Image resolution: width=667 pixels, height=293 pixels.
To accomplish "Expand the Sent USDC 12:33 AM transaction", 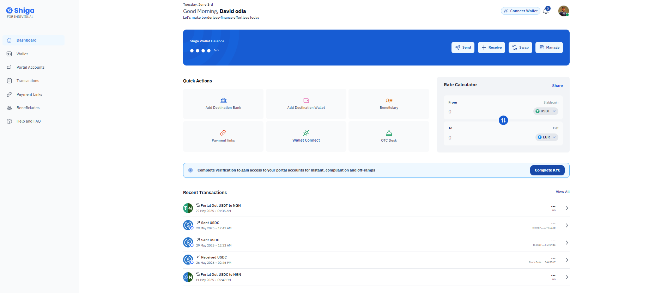I will (567, 243).
